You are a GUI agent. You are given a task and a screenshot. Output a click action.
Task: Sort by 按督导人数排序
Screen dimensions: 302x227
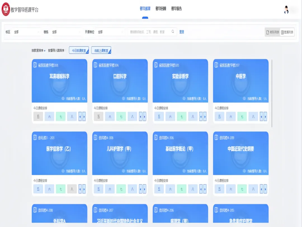[56, 51]
